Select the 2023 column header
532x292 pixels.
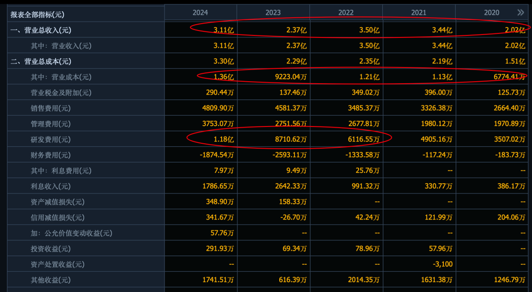point(273,12)
